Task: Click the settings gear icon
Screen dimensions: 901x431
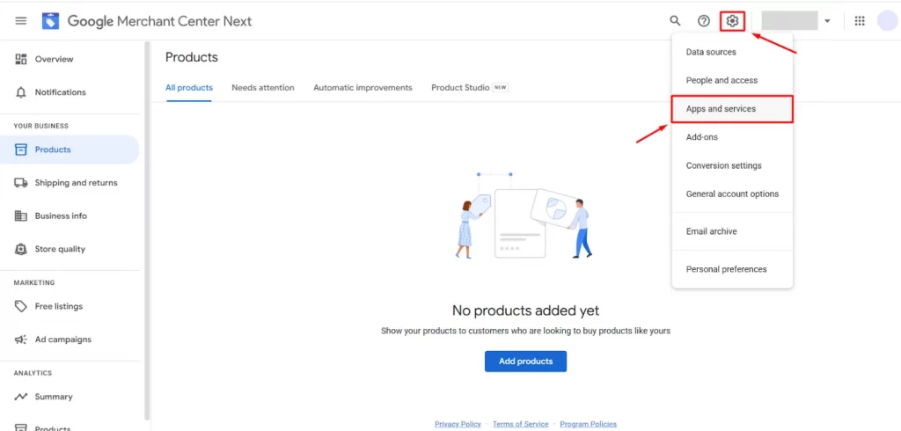Action: [x=732, y=21]
